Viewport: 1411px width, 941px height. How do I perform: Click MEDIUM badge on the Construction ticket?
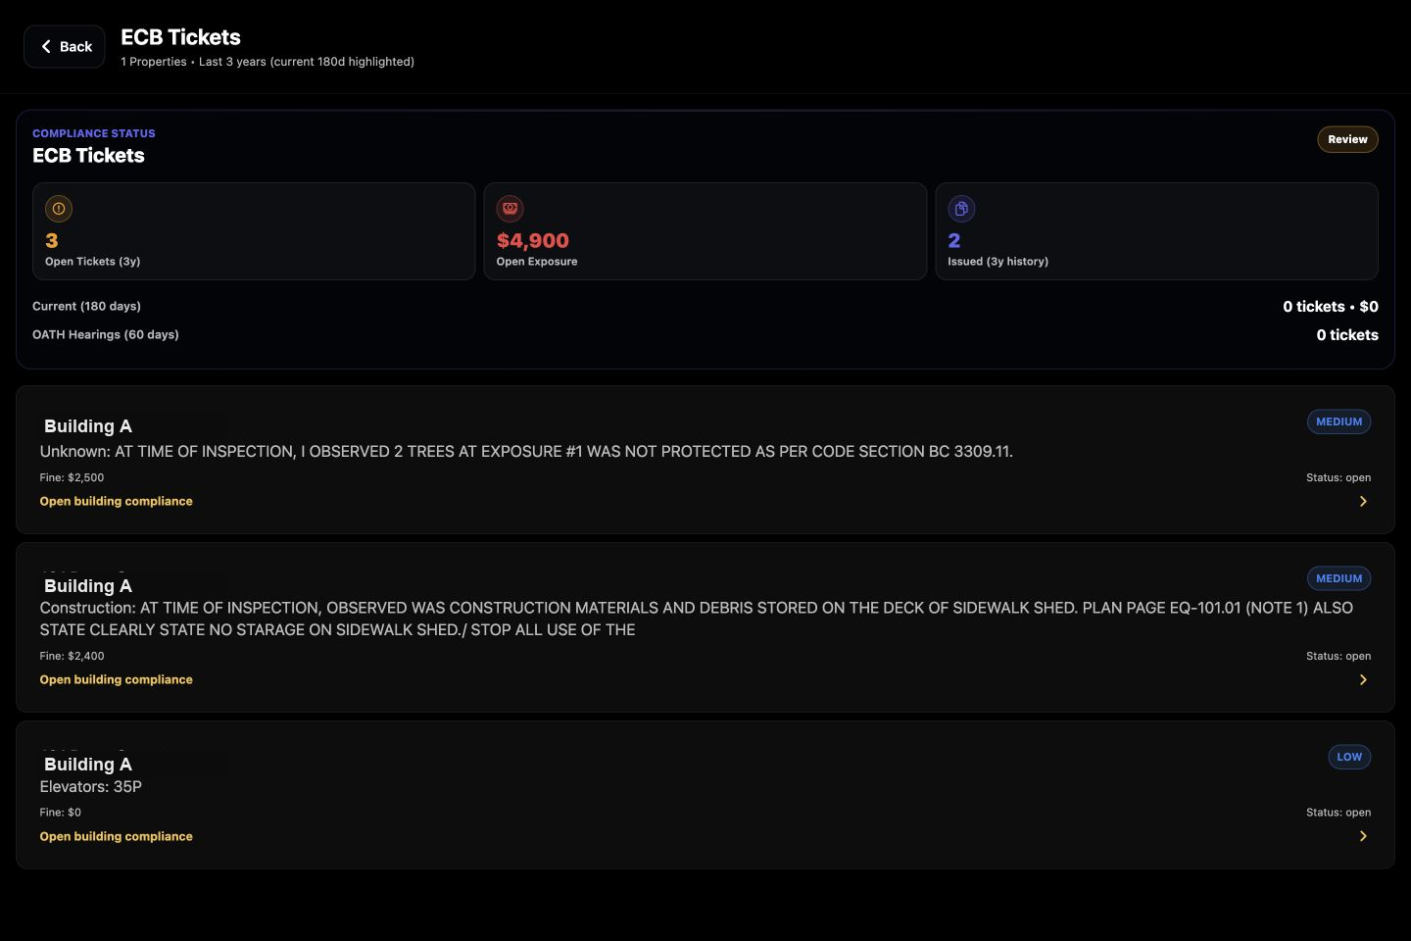click(1338, 578)
